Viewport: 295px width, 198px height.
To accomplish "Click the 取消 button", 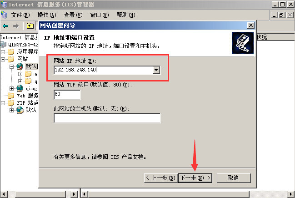I will tap(234, 178).
